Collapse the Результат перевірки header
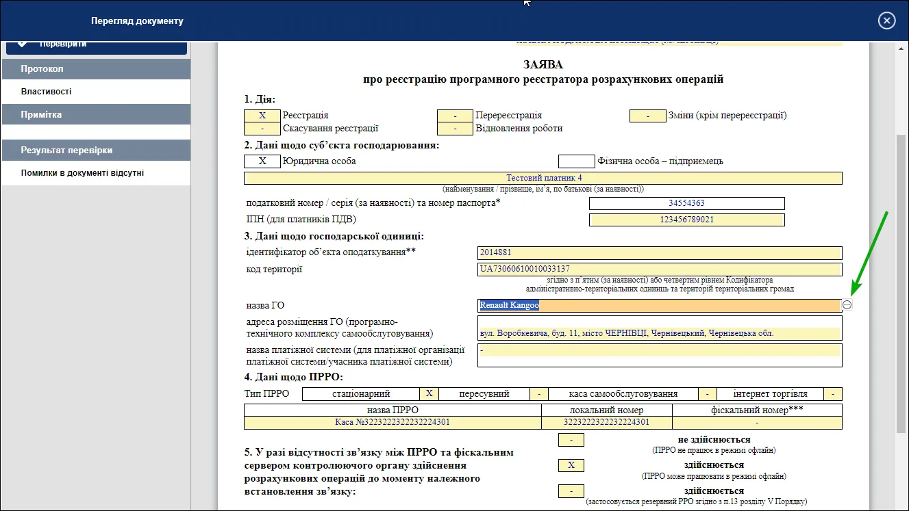Viewport: 909px width, 511px height. click(x=96, y=150)
